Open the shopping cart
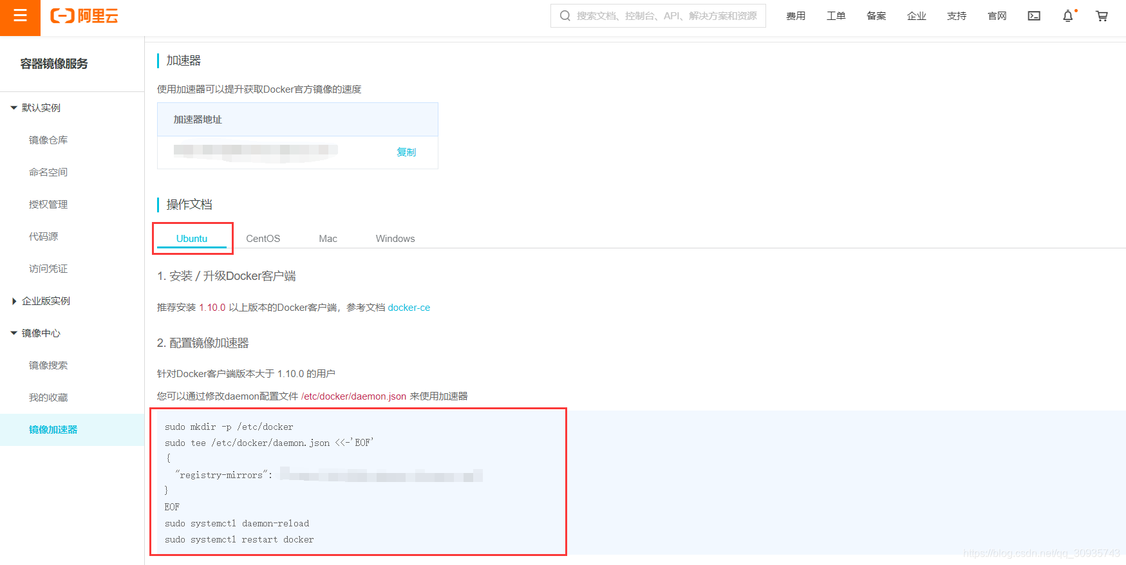The width and height of the screenshot is (1126, 565). (x=1102, y=16)
